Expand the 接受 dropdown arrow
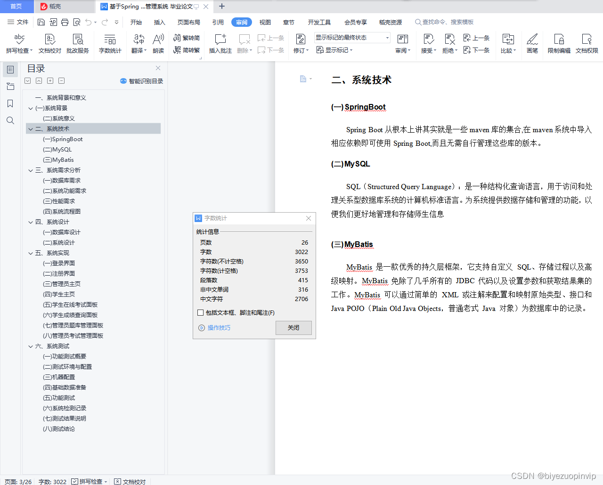This screenshot has height=485, width=603. point(434,50)
